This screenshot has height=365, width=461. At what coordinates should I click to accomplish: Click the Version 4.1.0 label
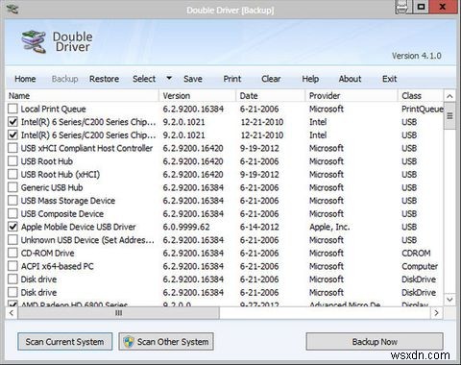pos(417,56)
